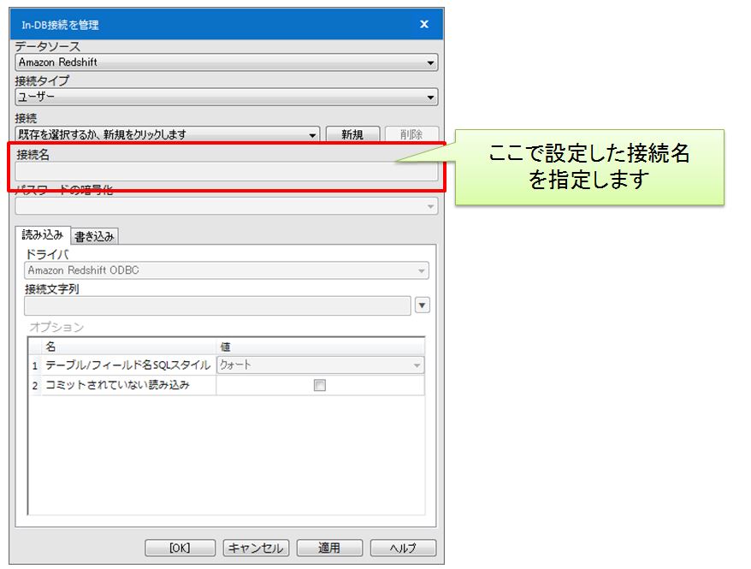Confirm with the [OK] button

[180, 548]
